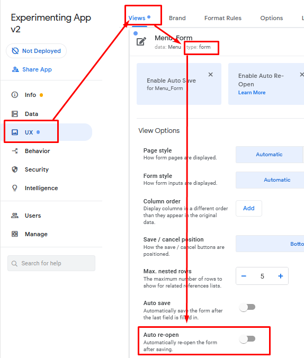Switch to the Format Rules tab
The height and width of the screenshot is (358, 304).
coord(222,18)
